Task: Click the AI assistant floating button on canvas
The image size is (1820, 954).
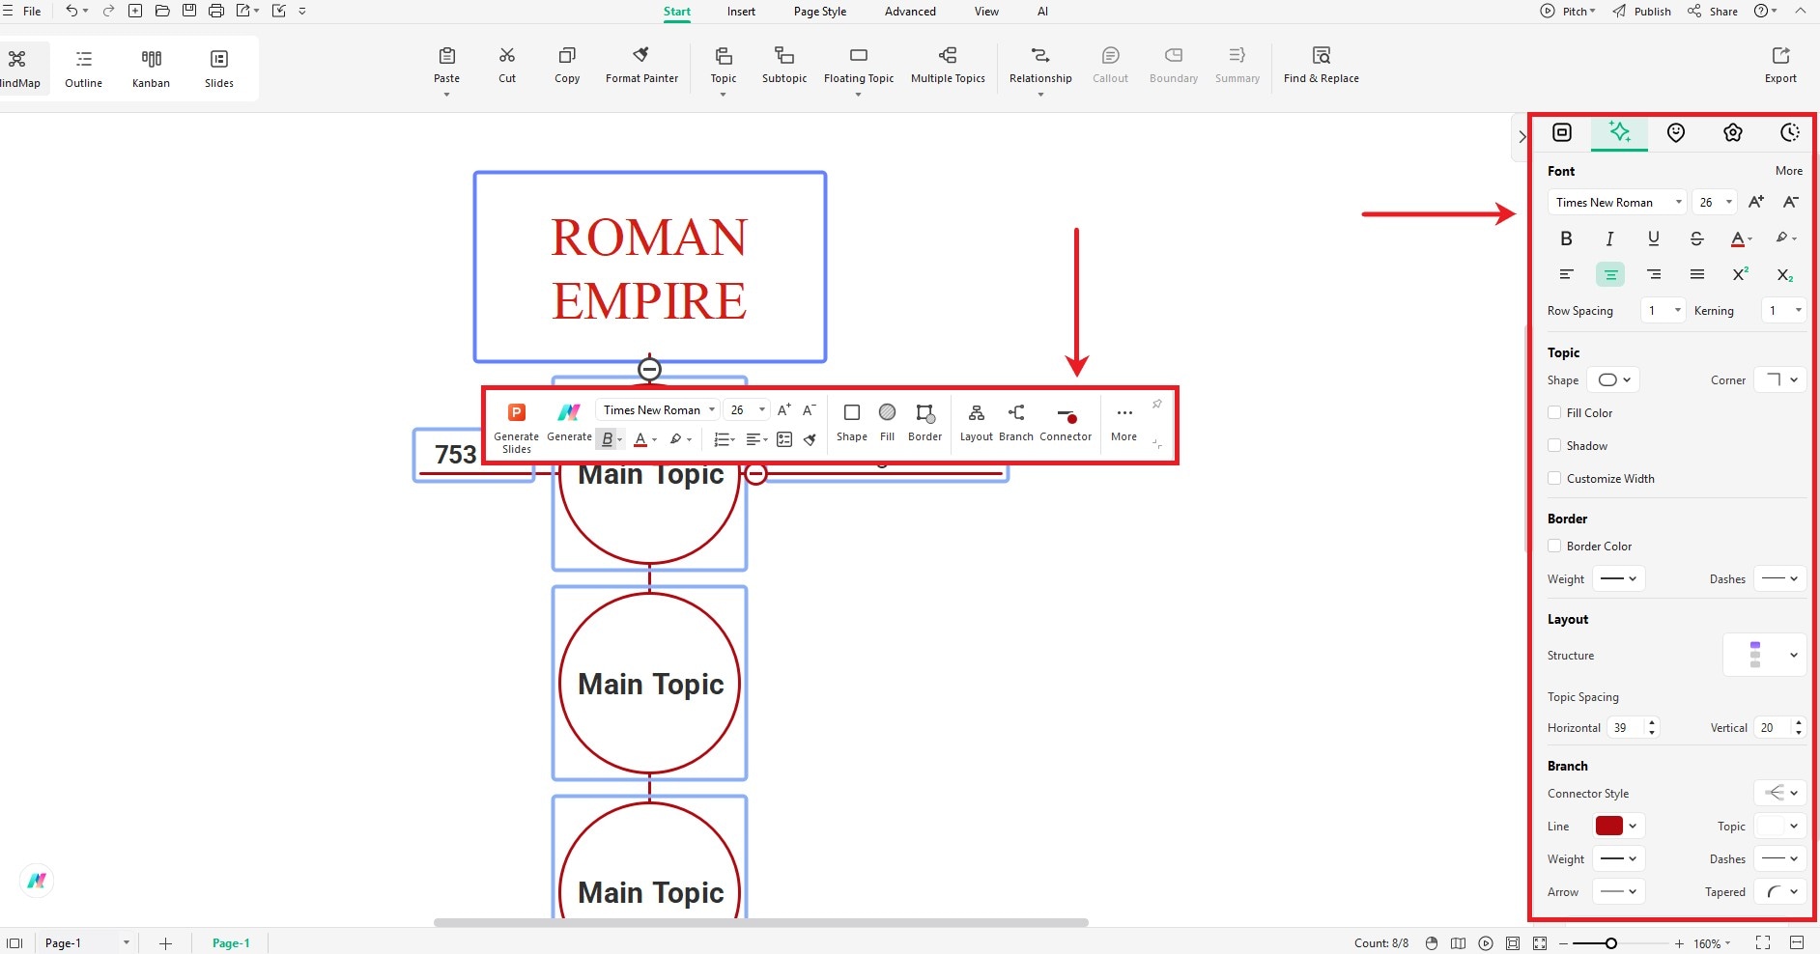Action: (x=37, y=880)
